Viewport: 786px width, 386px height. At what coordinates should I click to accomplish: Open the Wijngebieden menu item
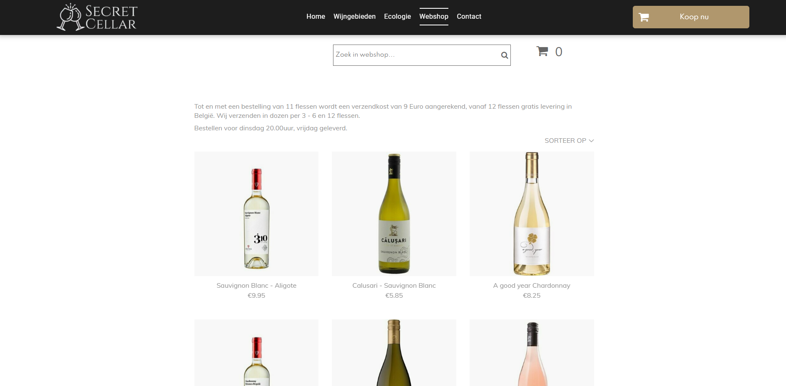[354, 16]
